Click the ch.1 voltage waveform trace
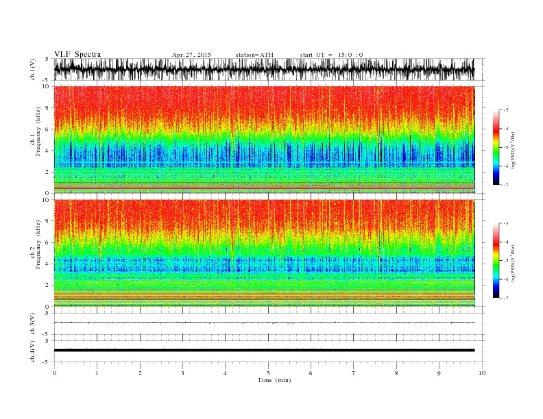The image size is (543, 419). coord(264,69)
